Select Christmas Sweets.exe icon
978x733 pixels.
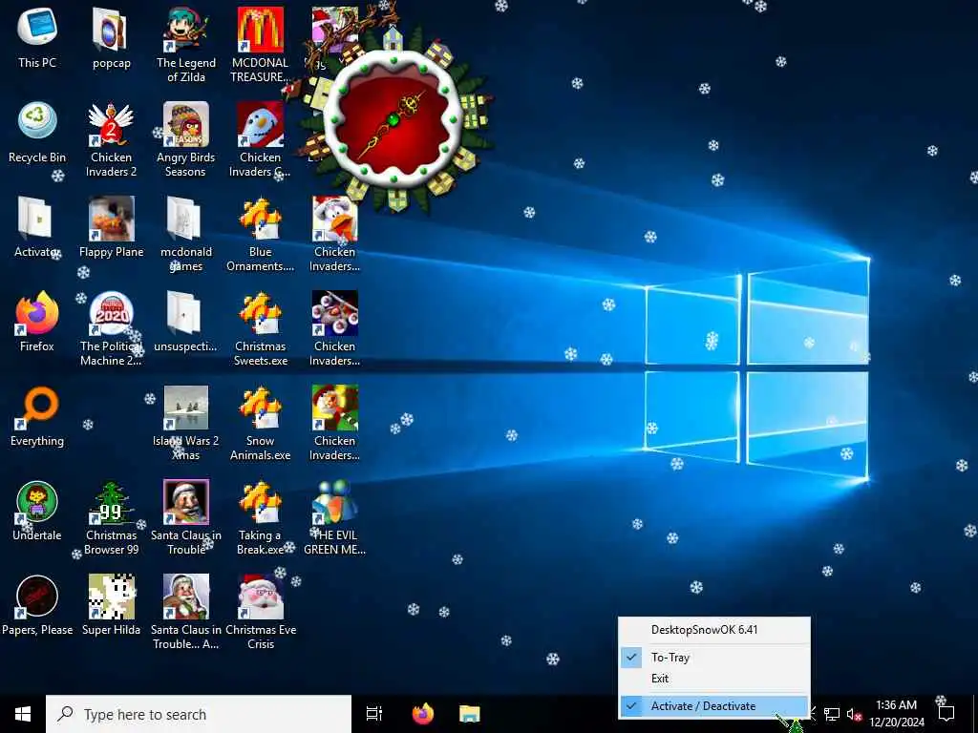tap(260, 328)
